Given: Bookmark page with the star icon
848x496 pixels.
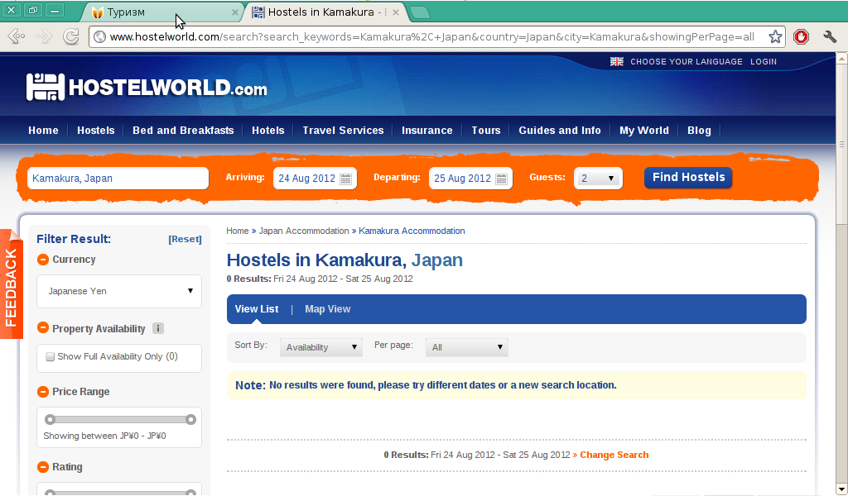Looking at the screenshot, I should pos(775,36).
